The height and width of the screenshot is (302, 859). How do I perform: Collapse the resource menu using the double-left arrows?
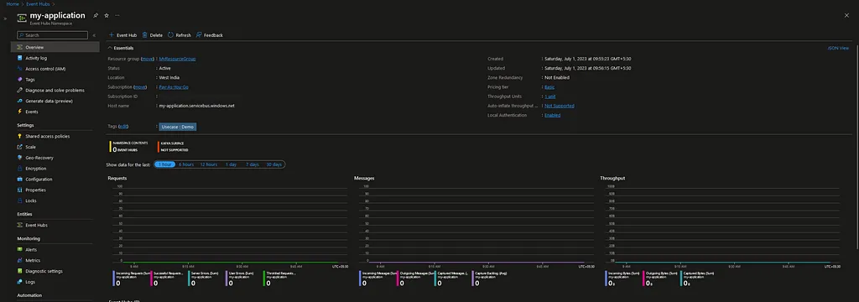pyautogui.click(x=94, y=35)
